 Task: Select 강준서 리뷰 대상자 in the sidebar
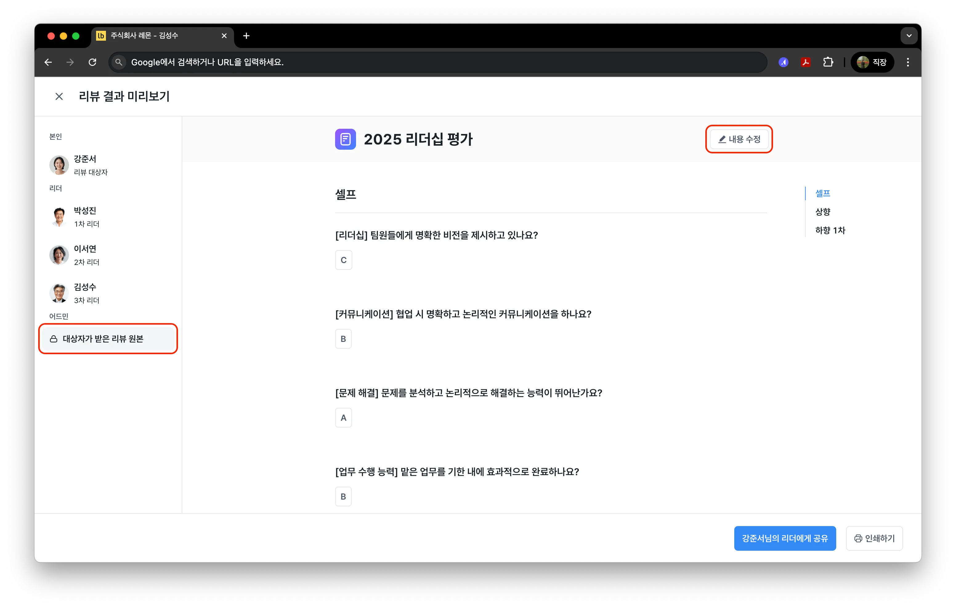click(108, 165)
